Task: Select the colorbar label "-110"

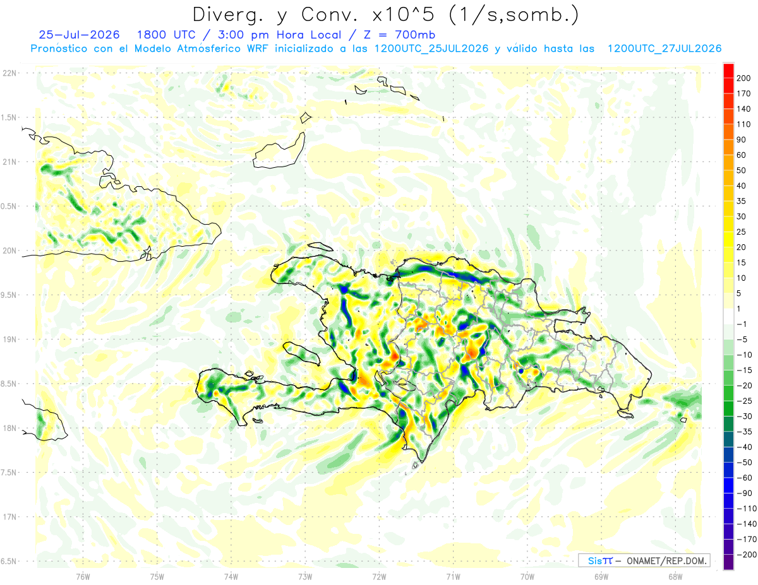Action: coord(746,509)
